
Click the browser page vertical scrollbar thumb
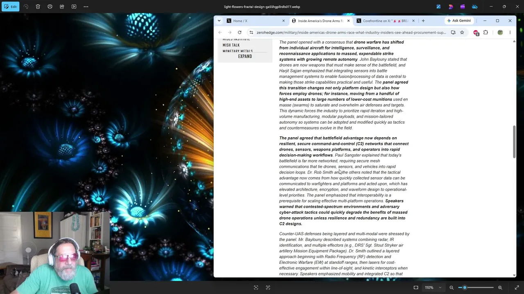(x=514, y=142)
